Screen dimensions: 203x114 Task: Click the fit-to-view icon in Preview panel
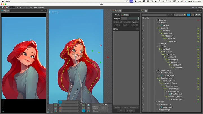click(x=3, y=111)
